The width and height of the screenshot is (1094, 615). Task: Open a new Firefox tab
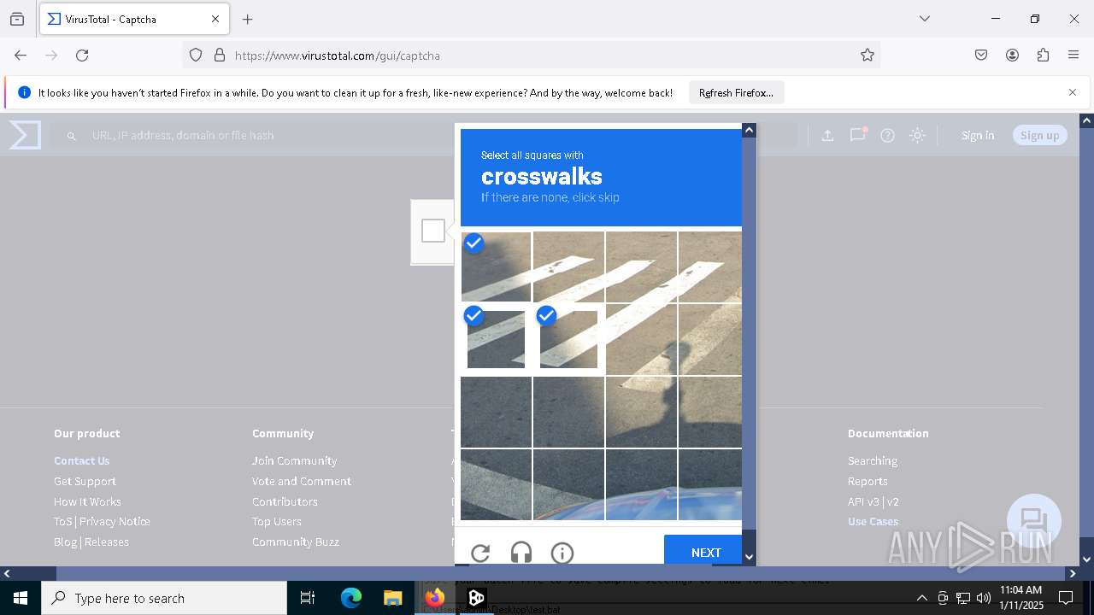pos(248,19)
